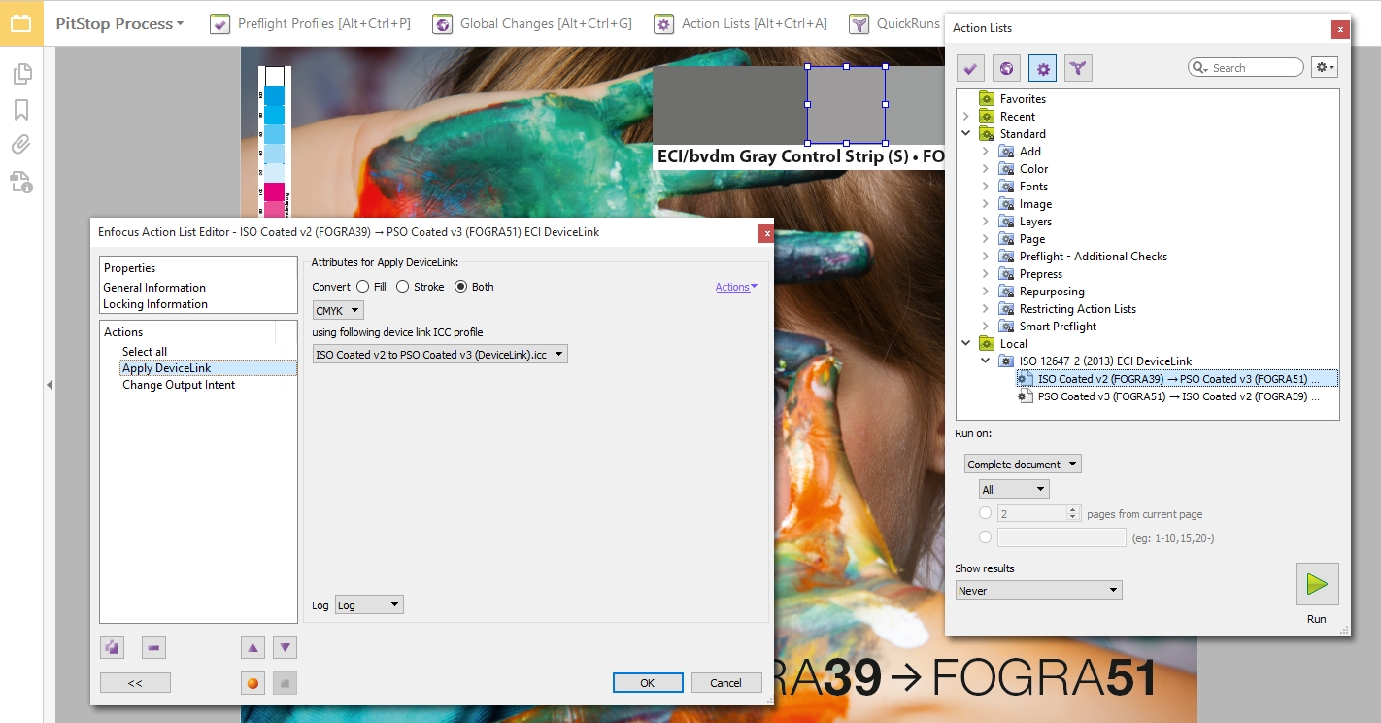Select the Favorites folder

1023,99
